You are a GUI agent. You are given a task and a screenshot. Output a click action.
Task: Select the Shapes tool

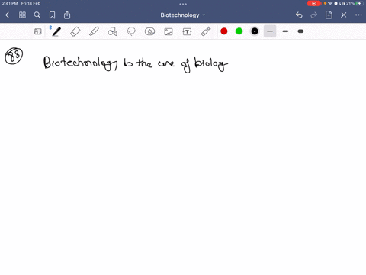coord(113,31)
